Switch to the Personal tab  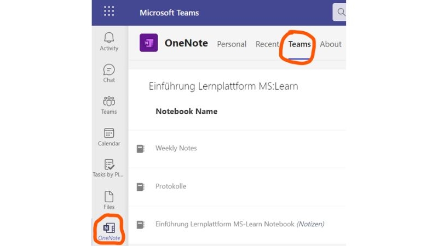click(x=232, y=44)
